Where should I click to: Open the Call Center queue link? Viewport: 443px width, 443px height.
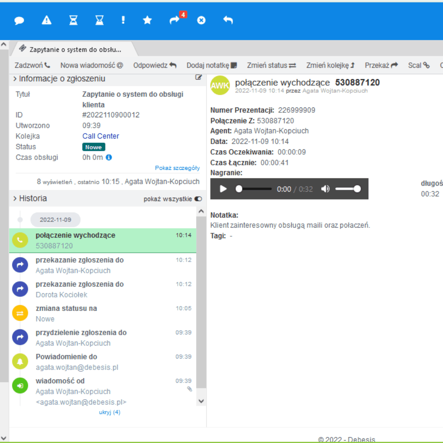point(100,136)
